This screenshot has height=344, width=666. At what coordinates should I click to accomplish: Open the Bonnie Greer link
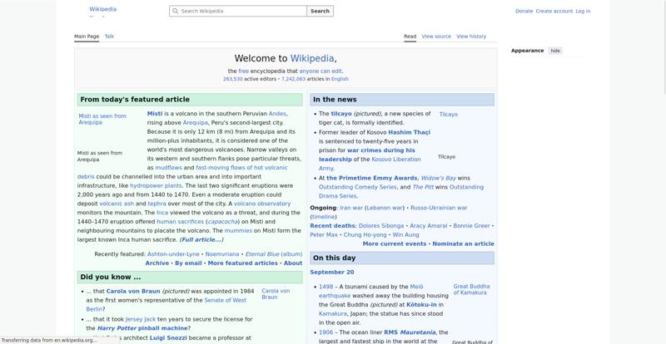tap(471, 226)
